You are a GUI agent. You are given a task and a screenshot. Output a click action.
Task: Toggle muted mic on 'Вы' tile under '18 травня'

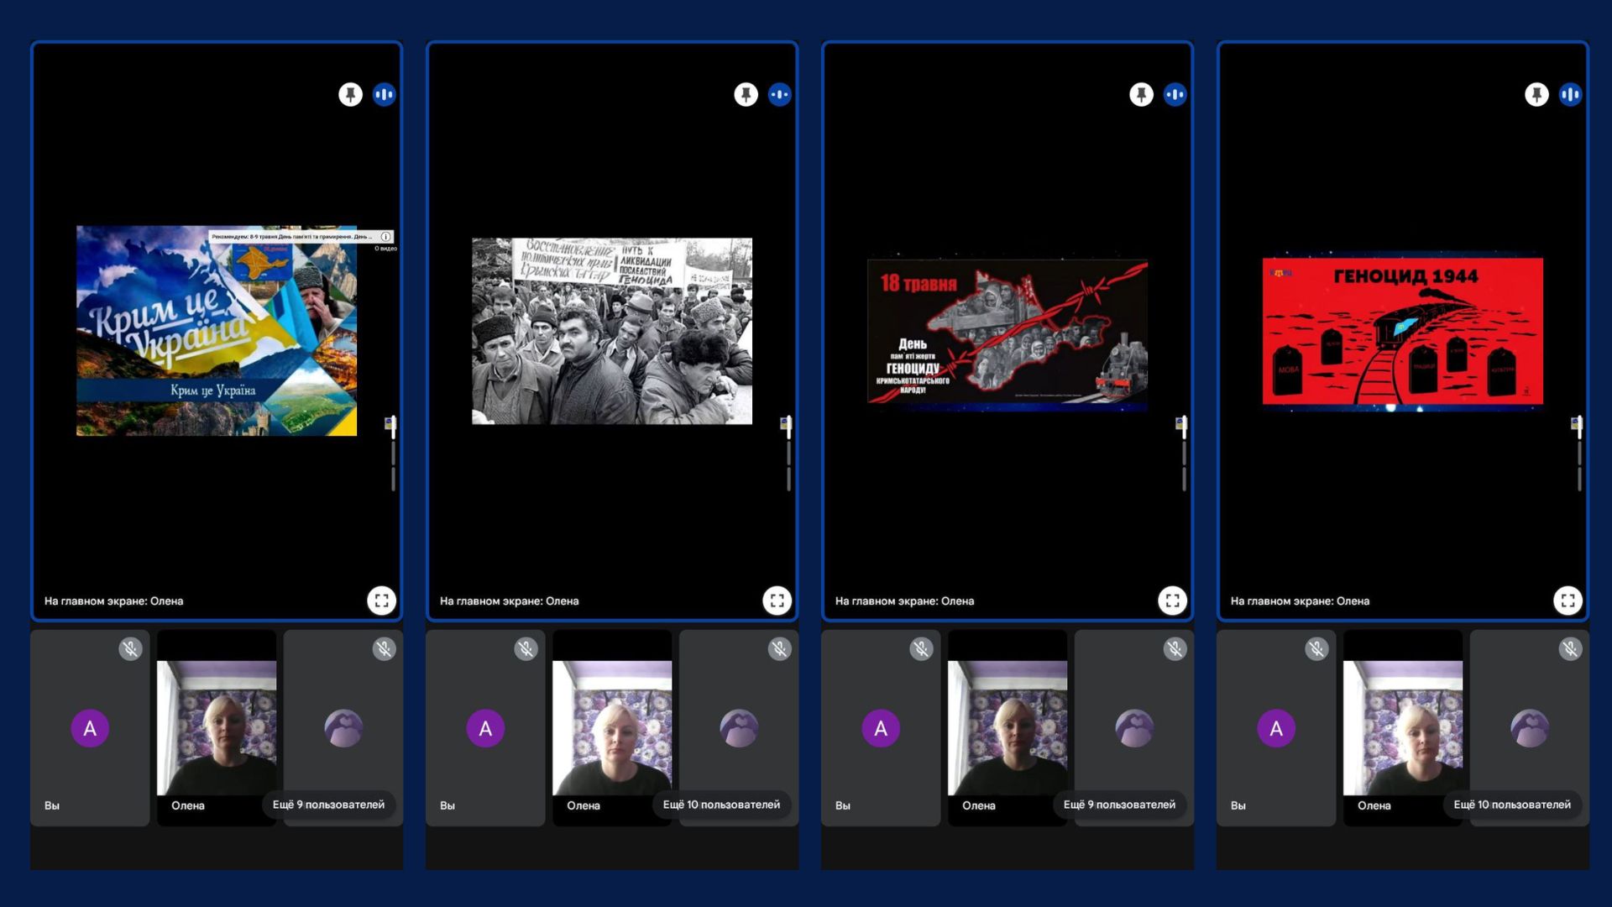(921, 648)
